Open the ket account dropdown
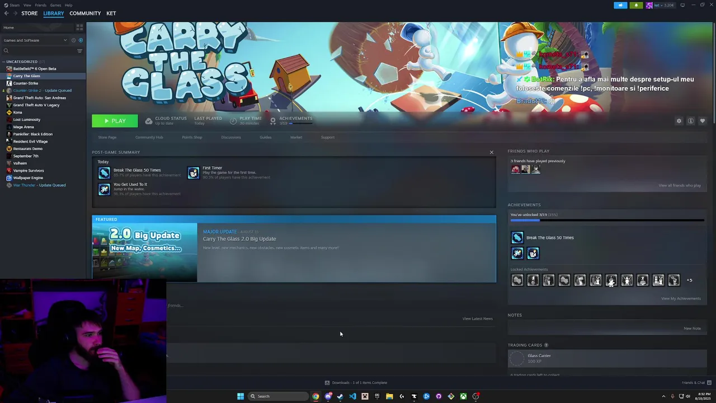 click(x=661, y=5)
